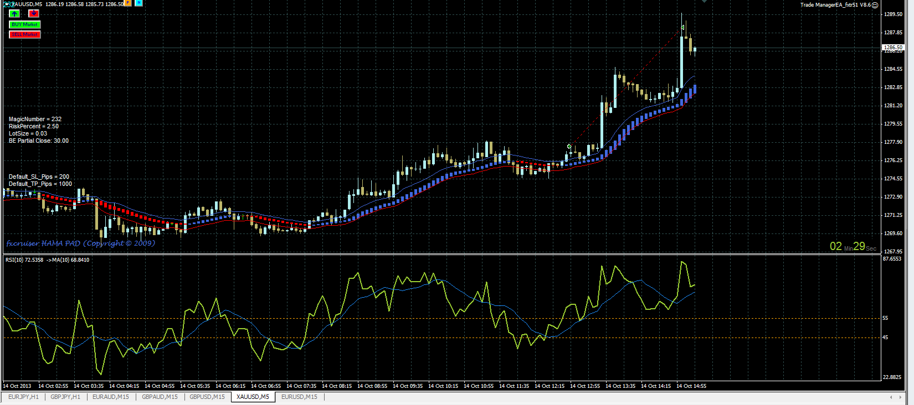Click the red down-arrow sell button
Viewport: 914px width, 405px height.
(x=34, y=14)
